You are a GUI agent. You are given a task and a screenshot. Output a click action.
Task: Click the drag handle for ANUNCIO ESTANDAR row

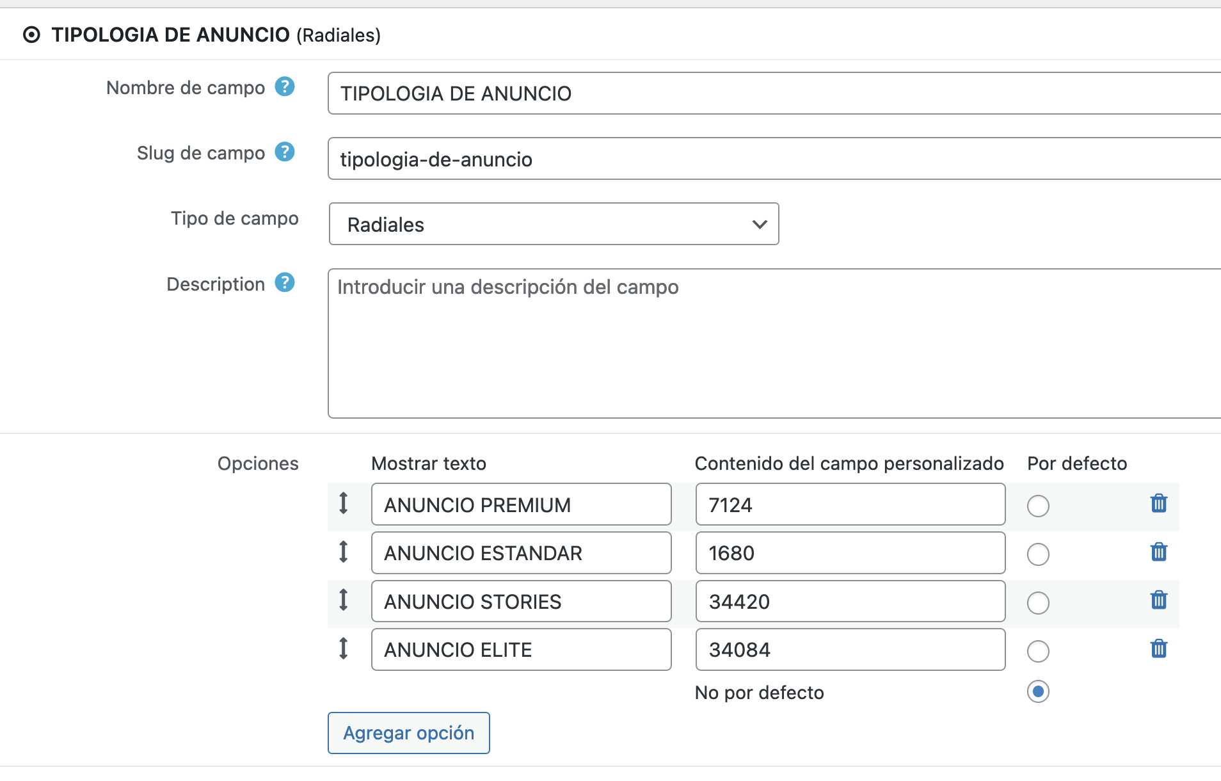click(344, 552)
